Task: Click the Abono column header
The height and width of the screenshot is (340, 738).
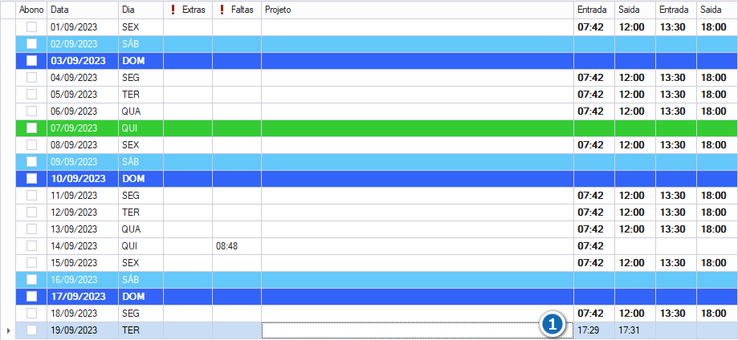Action: pyautogui.click(x=31, y=10)
